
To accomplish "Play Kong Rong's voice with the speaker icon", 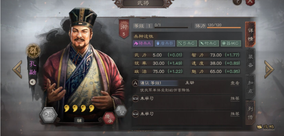I will [x=33, y=82].
